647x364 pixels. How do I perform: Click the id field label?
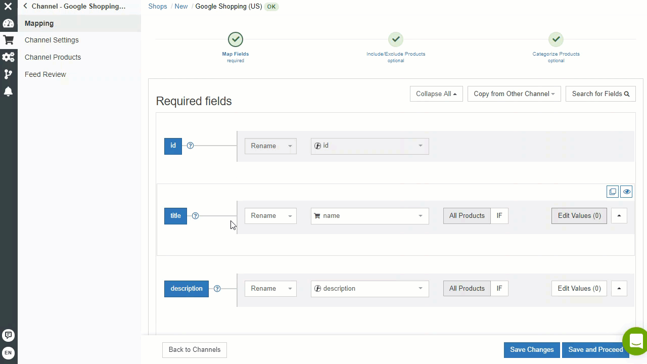pos(173,146)
